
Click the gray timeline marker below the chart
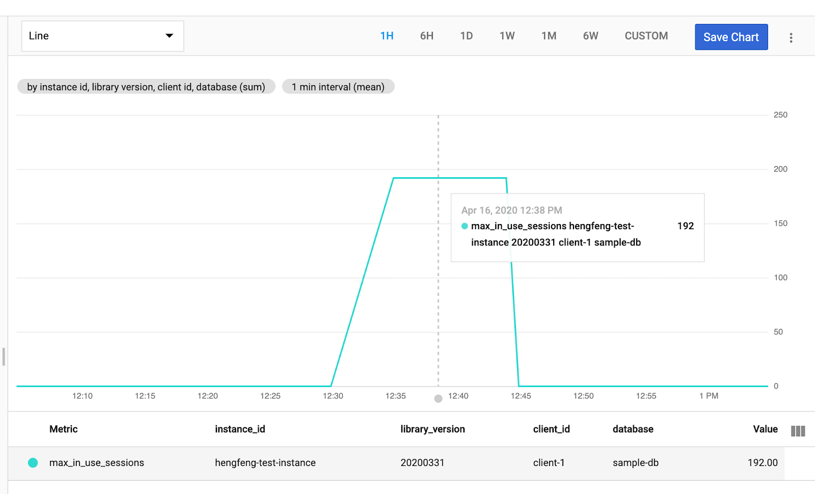[x=438, y=399]
